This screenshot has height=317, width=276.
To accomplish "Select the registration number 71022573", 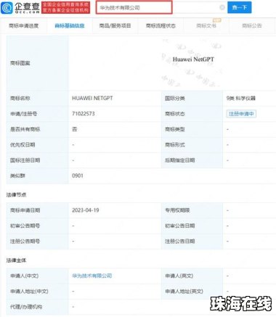I will (x=84, y=114).
